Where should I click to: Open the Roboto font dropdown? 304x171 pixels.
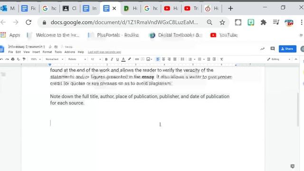click(77, 59)
